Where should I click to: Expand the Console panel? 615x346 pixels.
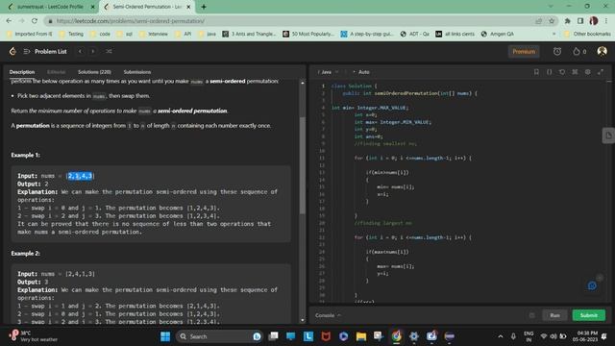(328, 315)
